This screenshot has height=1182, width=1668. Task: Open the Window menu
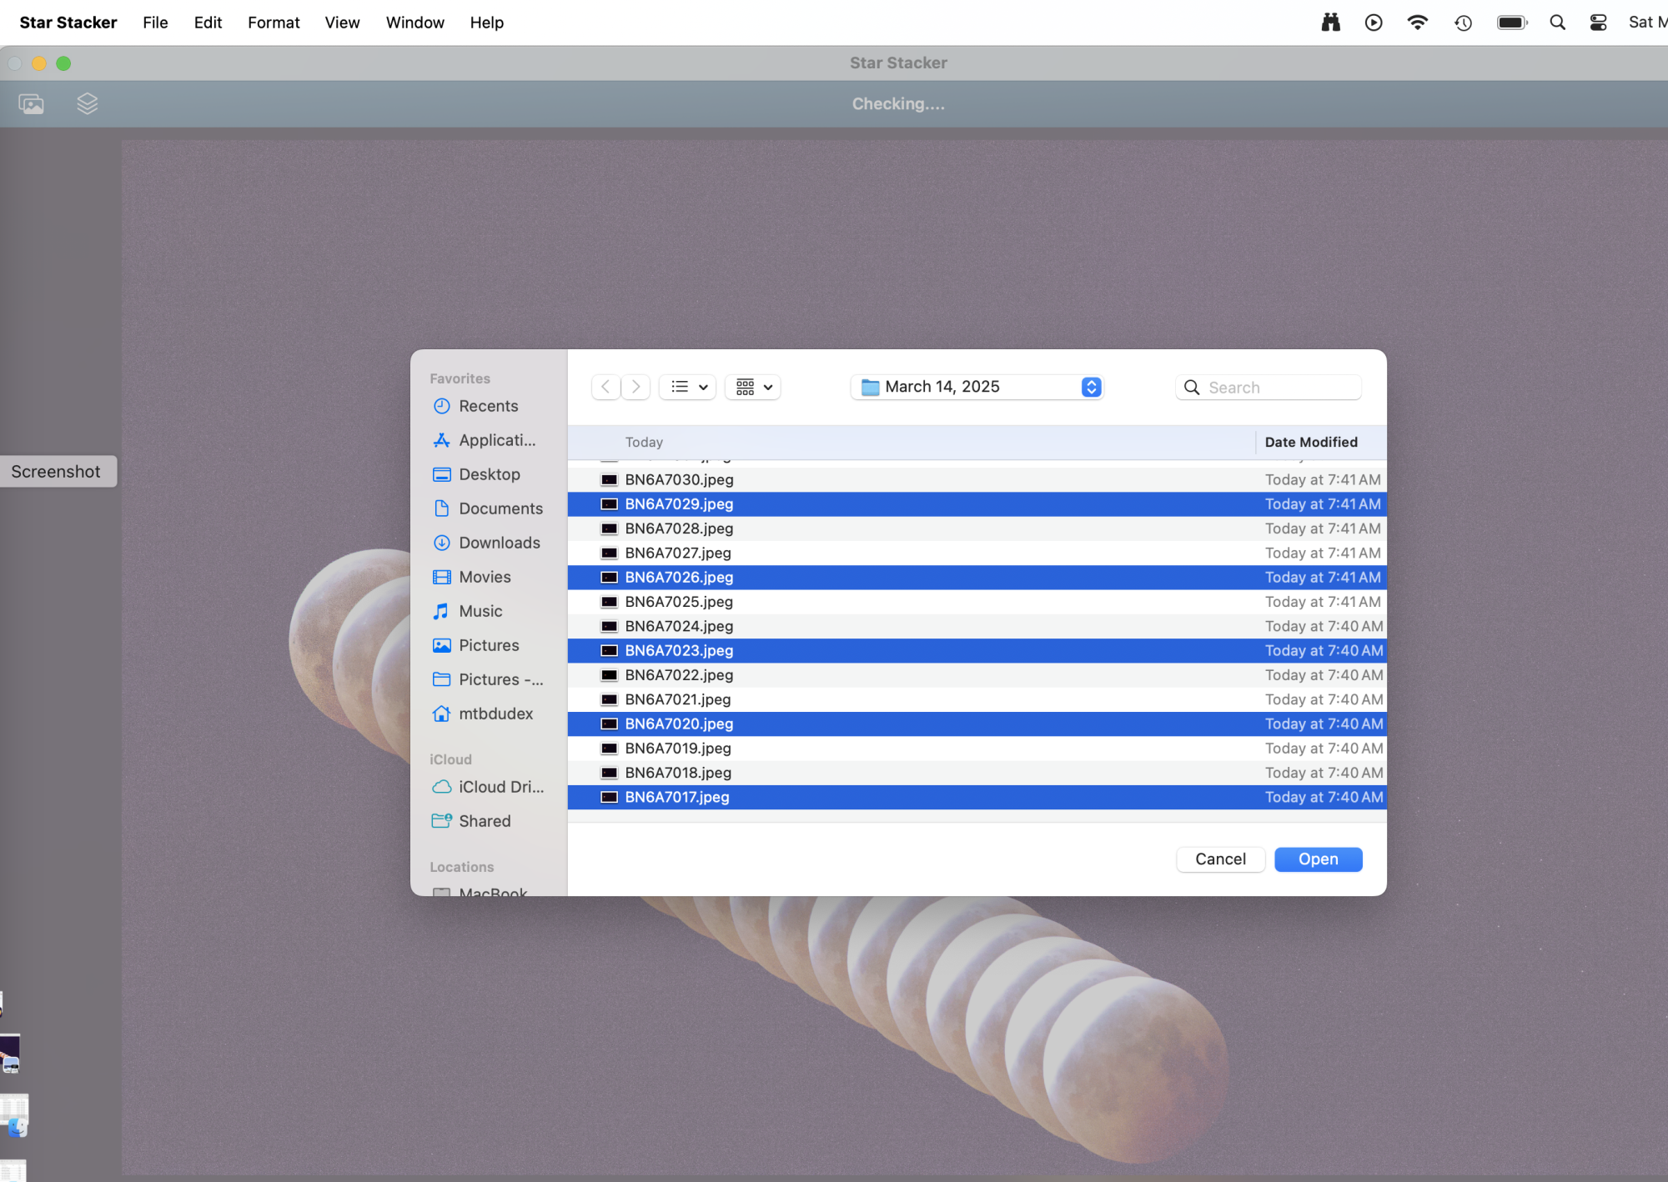(x=414, y=23)
